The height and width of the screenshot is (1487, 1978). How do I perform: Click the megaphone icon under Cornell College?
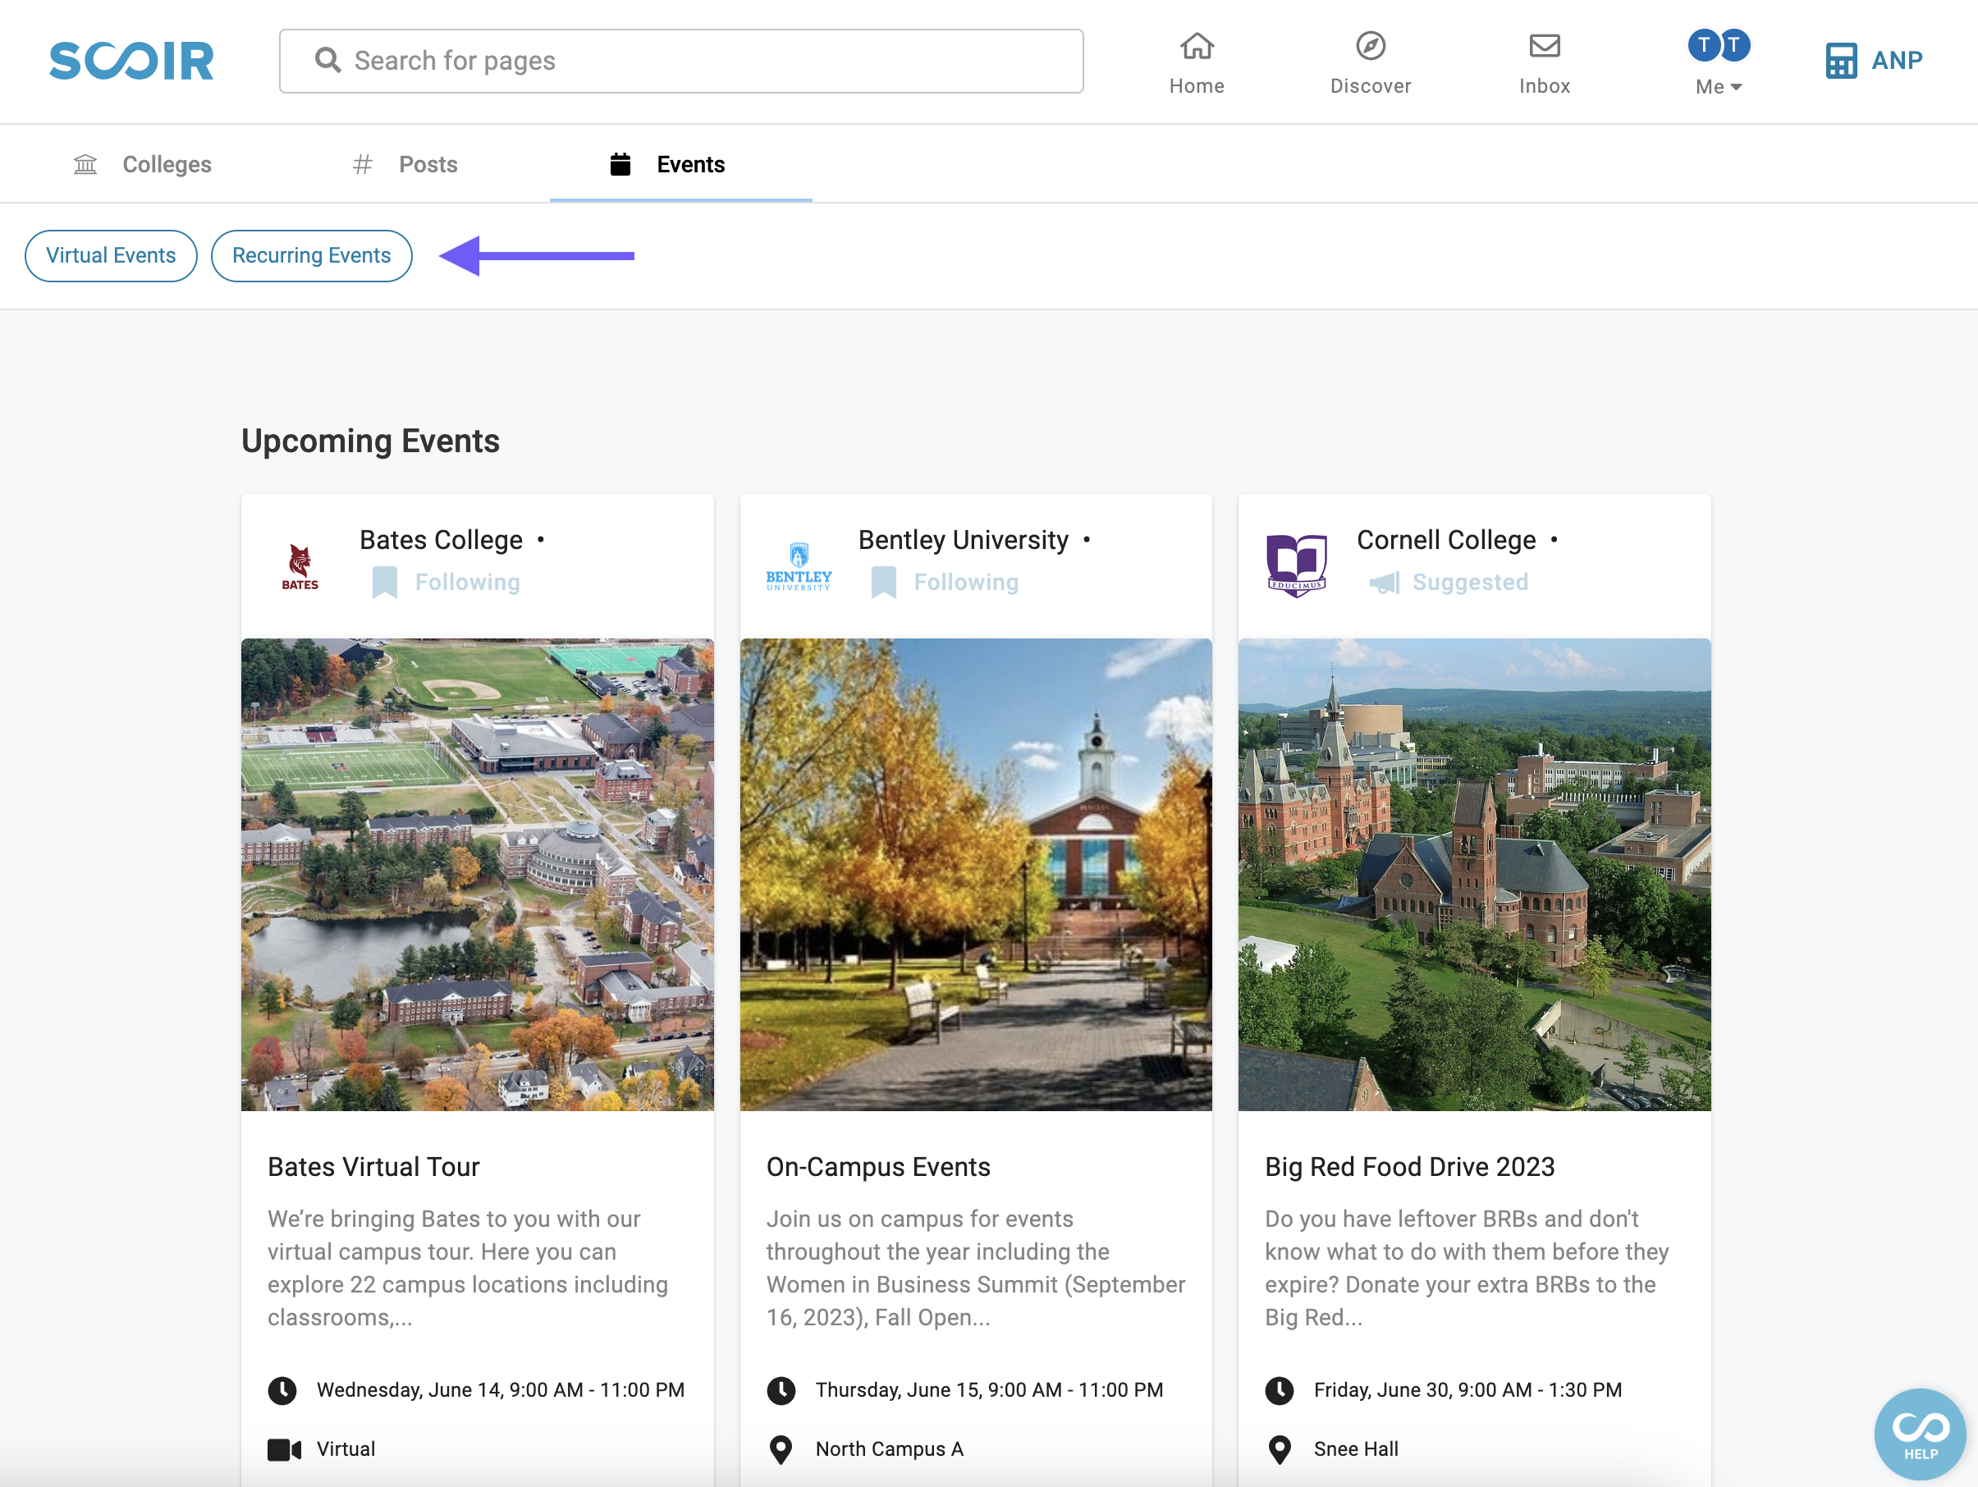click(x=1385, y=583)
